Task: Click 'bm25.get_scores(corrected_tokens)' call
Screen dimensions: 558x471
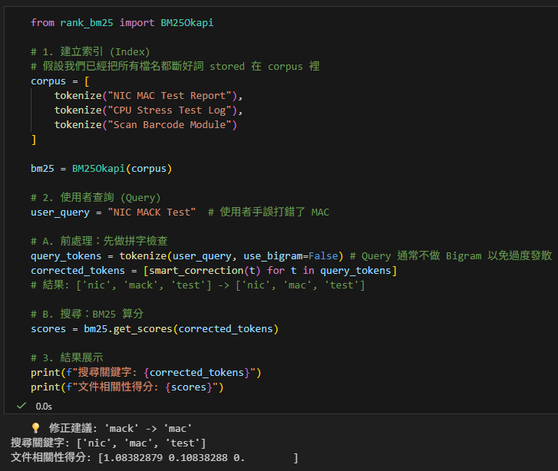Action: tap(181, 329)
